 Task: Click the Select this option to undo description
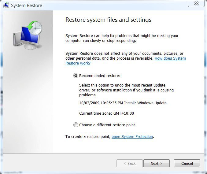[x=126, y=90]
